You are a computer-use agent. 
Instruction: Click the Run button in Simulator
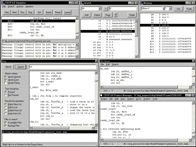pos(22,12)
